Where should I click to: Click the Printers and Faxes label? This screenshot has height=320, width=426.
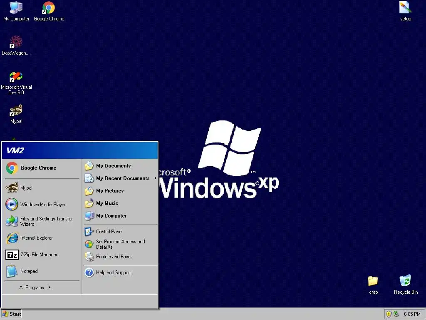(114, 257)
